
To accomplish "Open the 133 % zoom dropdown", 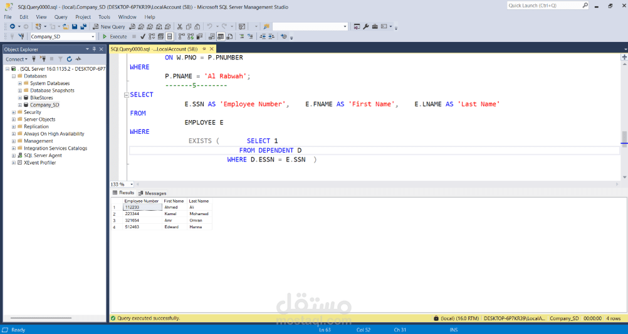I will (132, 184).
